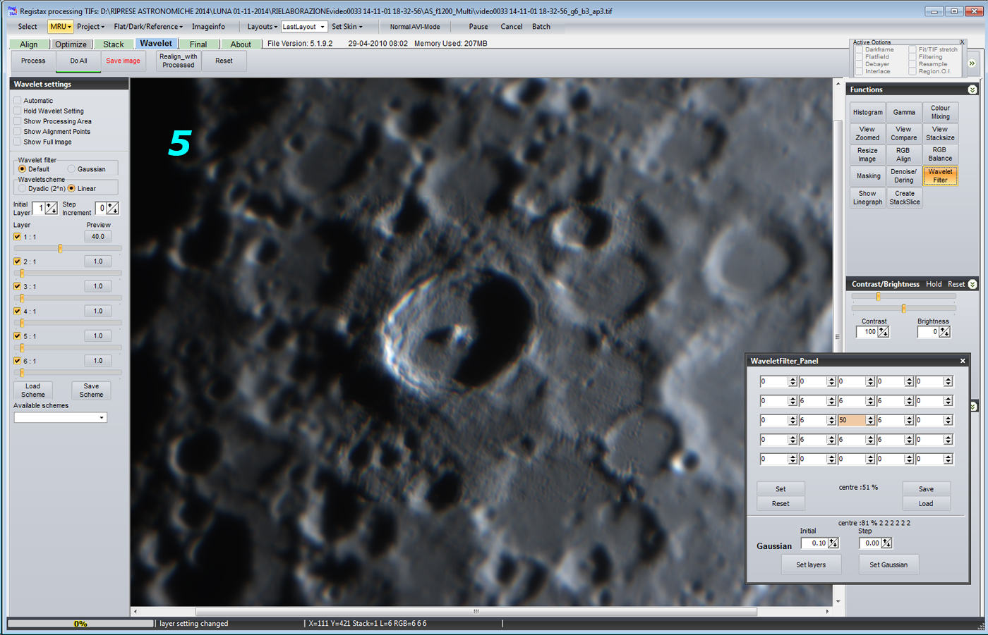Open the Project menu dropdown
Image resolution: width=988 pixels, height=635 pixels.
click(x=90, y=27)
